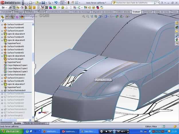Select Corps-Déplacer/Copier2 in feature tree
Image resolution: width=179 pixels, height=134 pixels.
click(x=17, y=69)
